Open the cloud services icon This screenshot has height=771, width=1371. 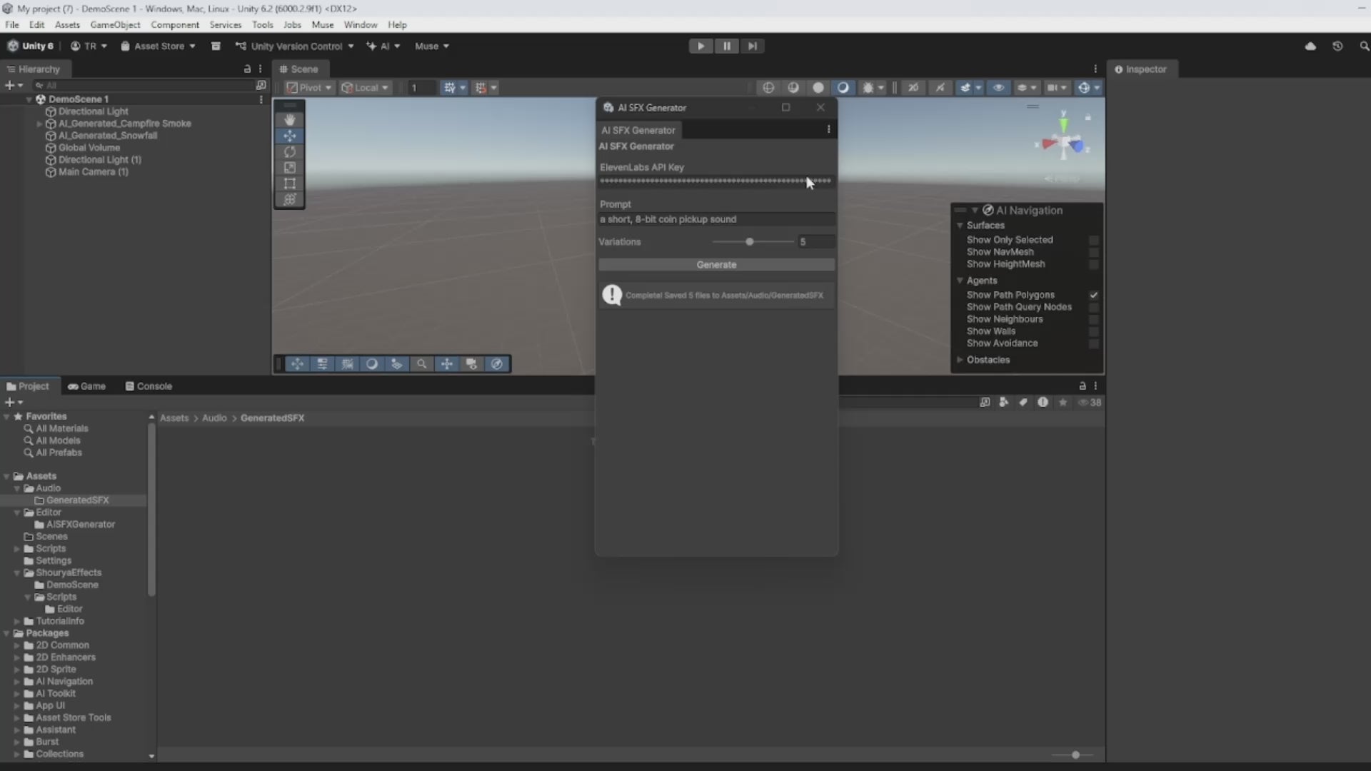pos(1310,46)
